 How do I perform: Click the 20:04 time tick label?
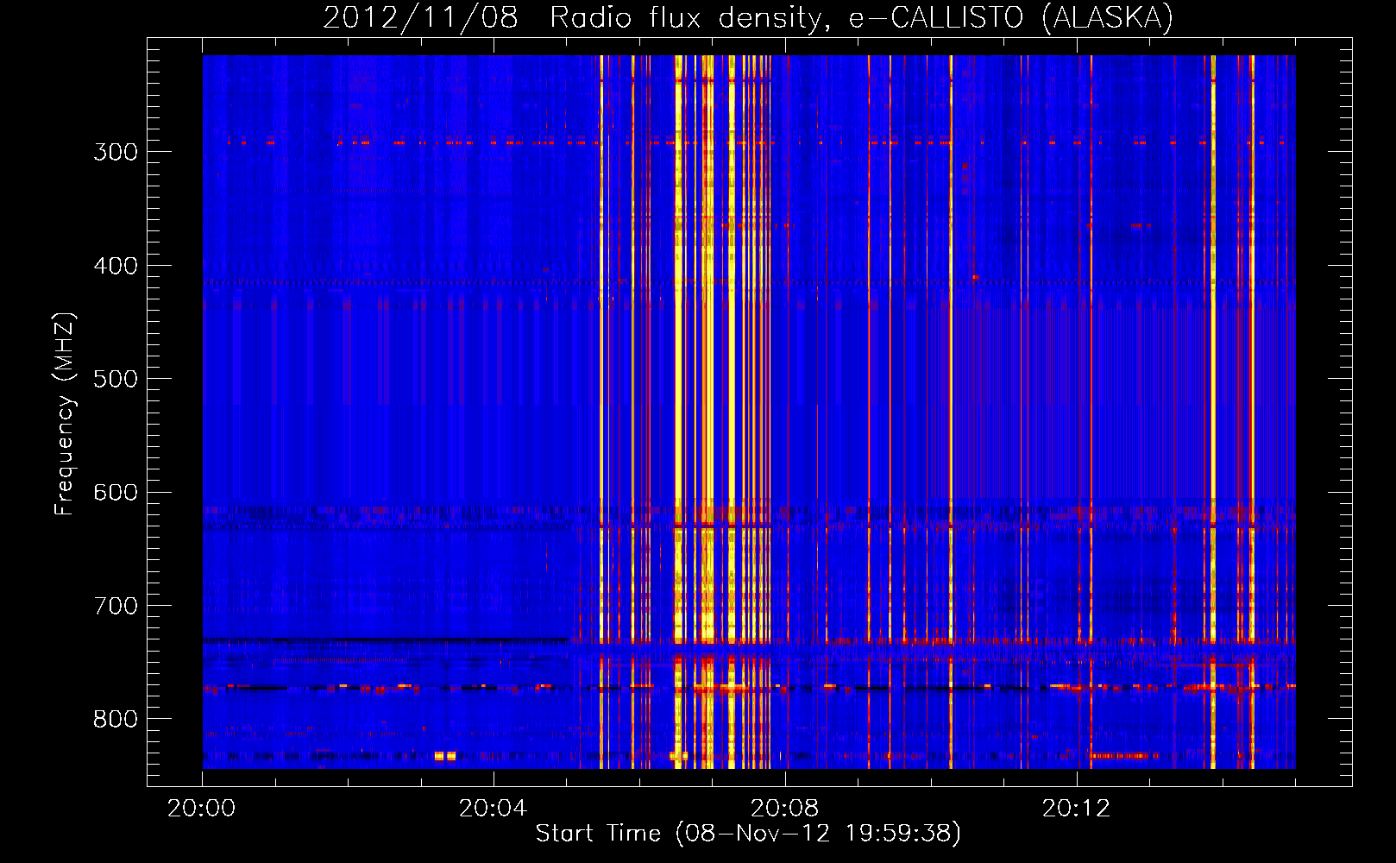coord(493,809)
